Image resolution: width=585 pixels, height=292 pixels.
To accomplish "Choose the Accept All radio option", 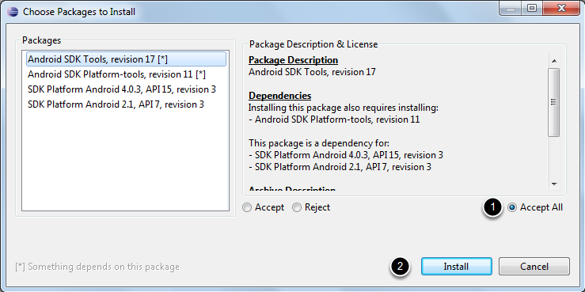I will tap(535, 207).
